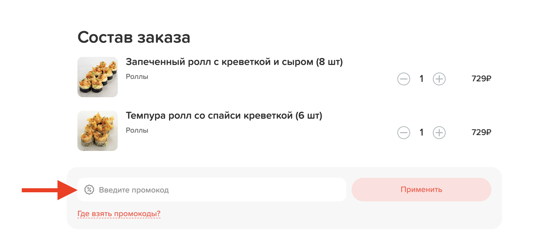Click the red arrow pointing at promo field

pos(50,190)
